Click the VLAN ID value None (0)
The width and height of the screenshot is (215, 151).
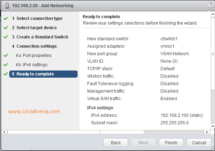coord(169,61)
